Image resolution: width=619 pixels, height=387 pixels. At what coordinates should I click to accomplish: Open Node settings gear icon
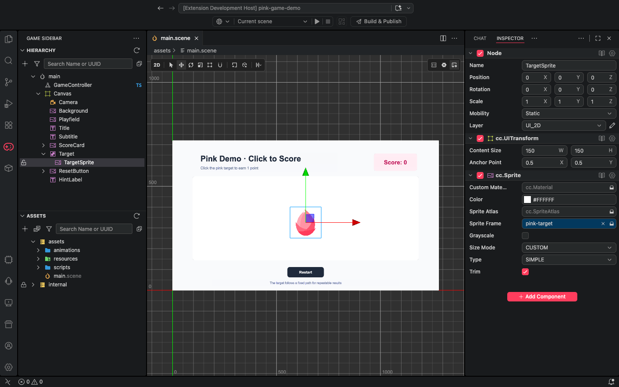(612, 53)
